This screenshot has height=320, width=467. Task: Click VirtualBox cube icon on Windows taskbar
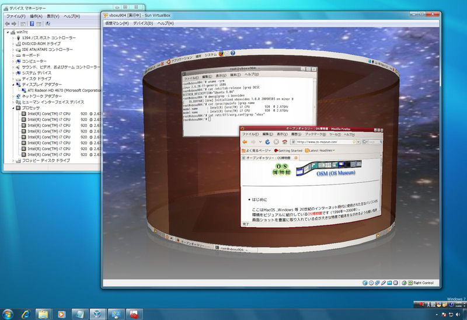click(97, 314)
